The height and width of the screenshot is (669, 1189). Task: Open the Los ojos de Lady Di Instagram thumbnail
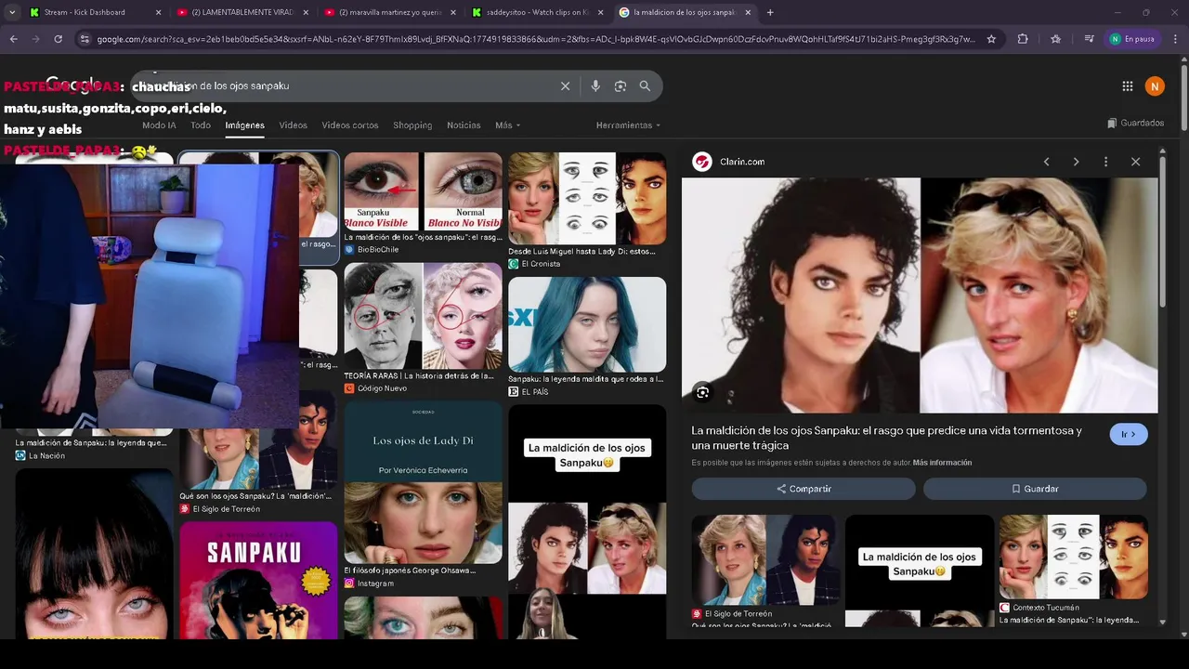(423, 482)
